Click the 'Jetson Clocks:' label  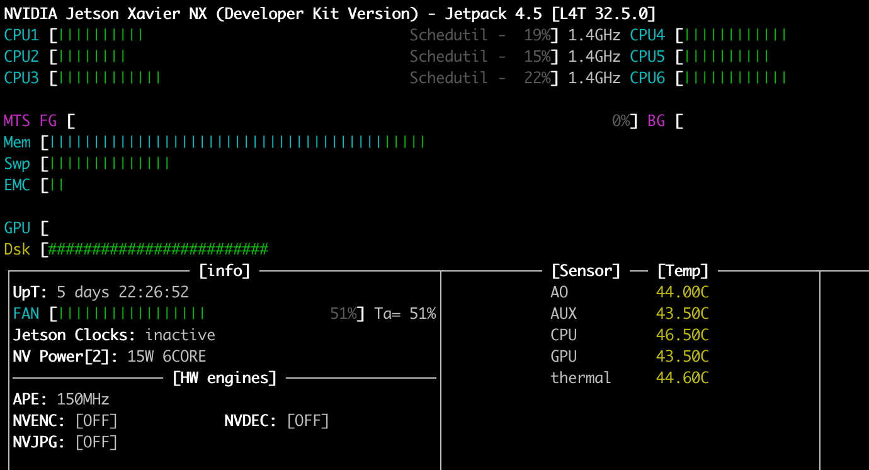point(74,335)
